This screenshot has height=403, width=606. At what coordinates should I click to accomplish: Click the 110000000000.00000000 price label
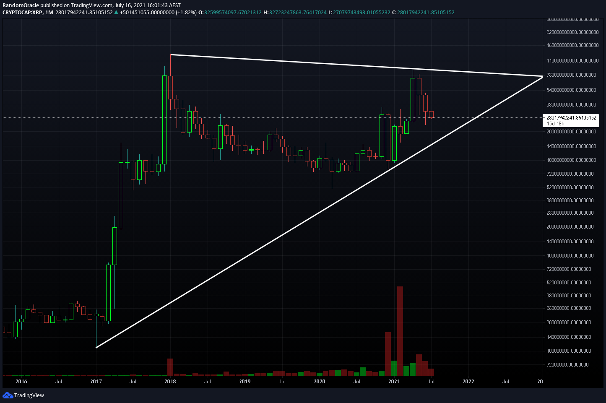click(x=572, y=60)
